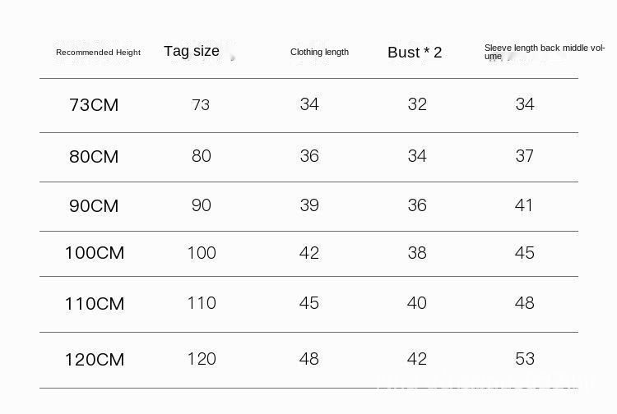This screenshot has width=617, height=414.
Task: Click tag size 73 value
Action: [x=201, y=105]
